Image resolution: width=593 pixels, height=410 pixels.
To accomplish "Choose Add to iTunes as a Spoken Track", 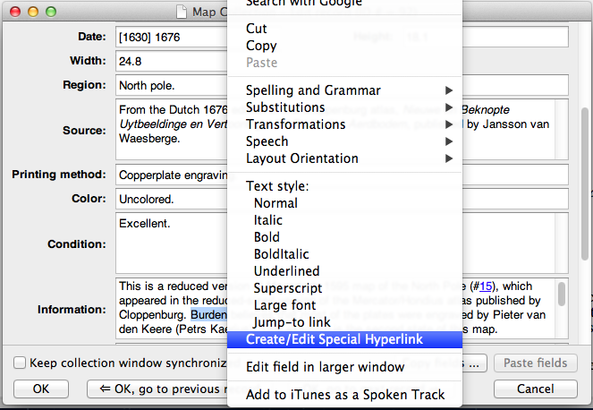I will (x=344, y=395).
